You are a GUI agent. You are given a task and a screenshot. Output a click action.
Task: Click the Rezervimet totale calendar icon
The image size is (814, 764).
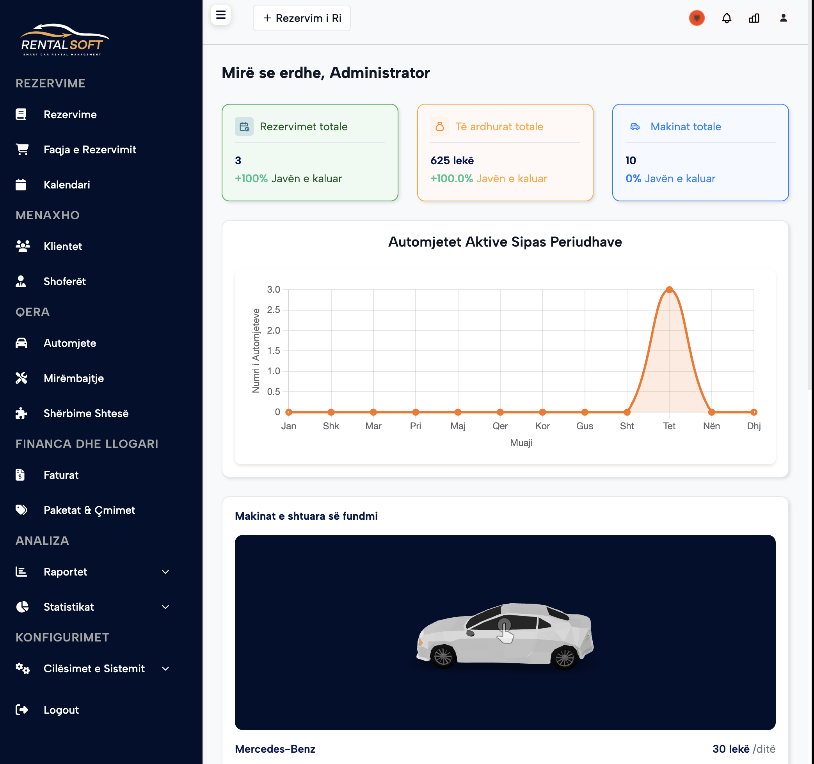244,126
